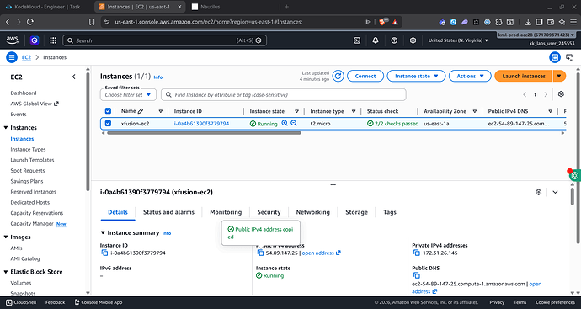Collapse the Instances section in sidebar
This screenshot has width=581, height=309.
[x=6, y=127]
